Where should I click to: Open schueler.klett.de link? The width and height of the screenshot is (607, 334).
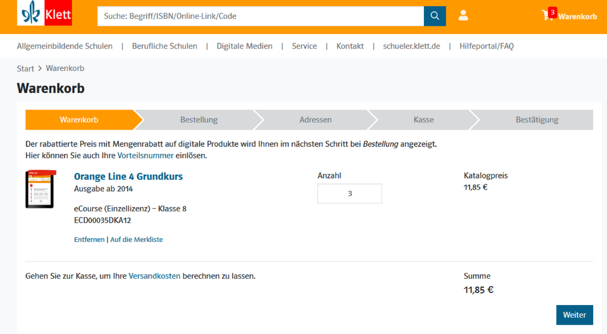pos(411,46)
